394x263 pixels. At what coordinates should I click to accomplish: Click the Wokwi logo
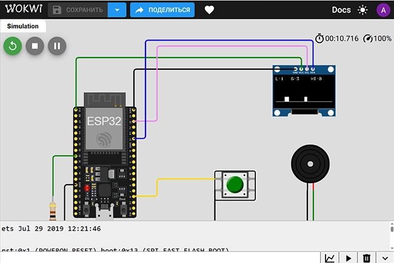(24, 9)
